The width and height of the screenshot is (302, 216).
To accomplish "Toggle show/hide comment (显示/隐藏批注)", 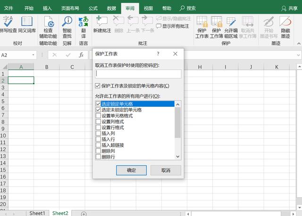I will [x=173, y=18].
